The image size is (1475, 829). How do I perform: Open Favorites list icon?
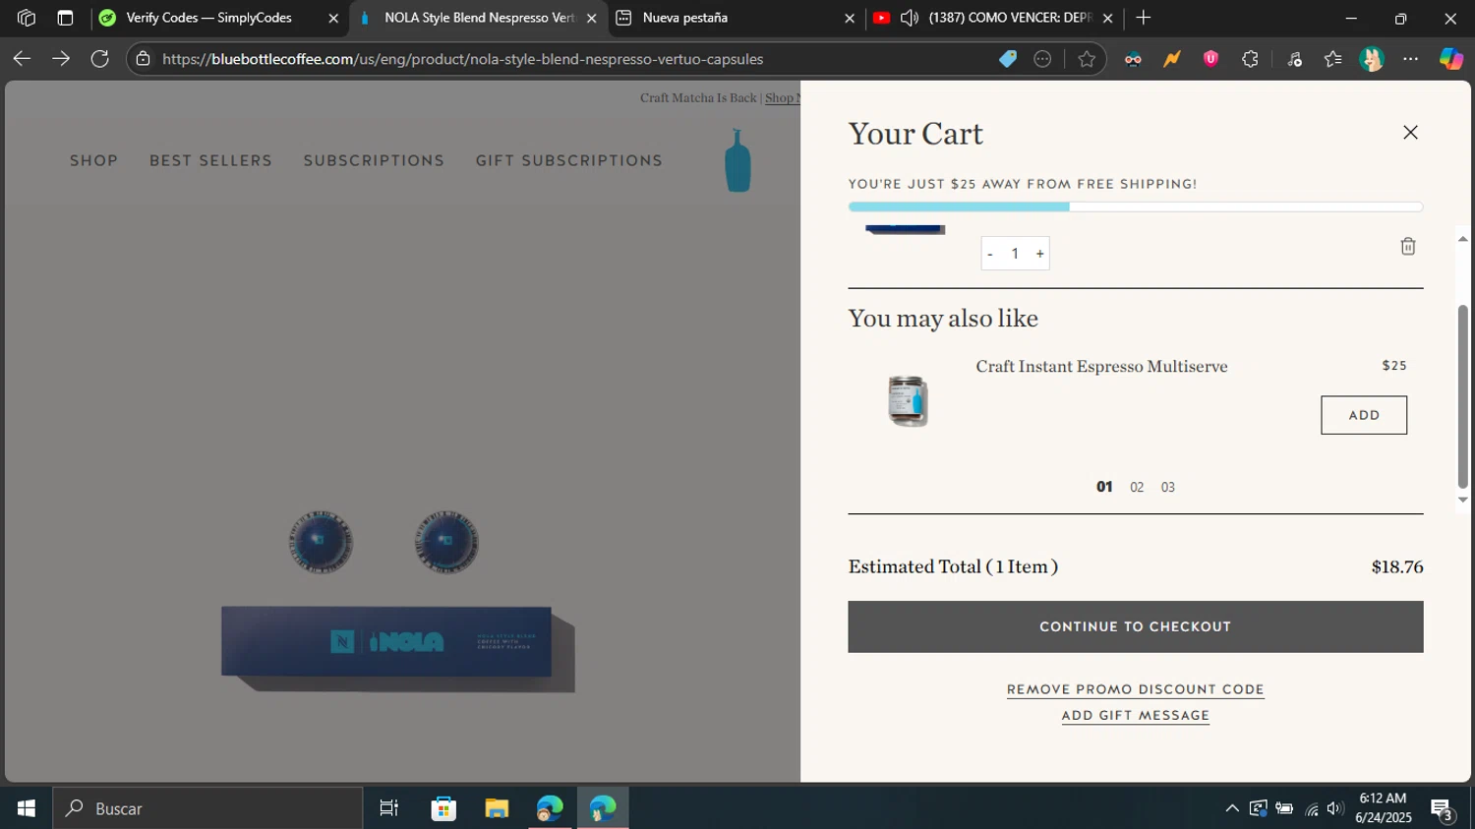1332,59
